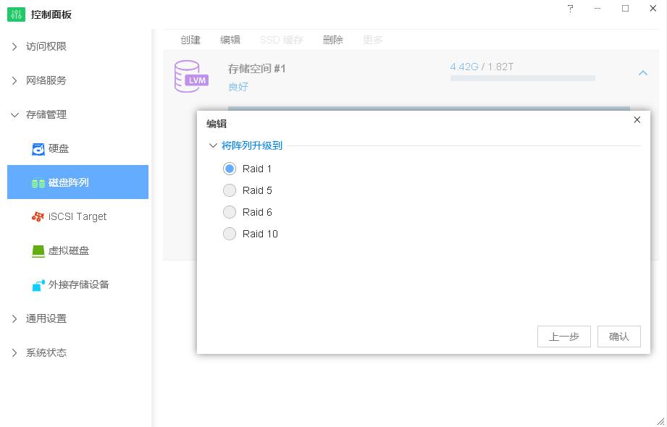Collapse the 将阵列升级到 group
This screenshot has width=667, height=427.
213,145
